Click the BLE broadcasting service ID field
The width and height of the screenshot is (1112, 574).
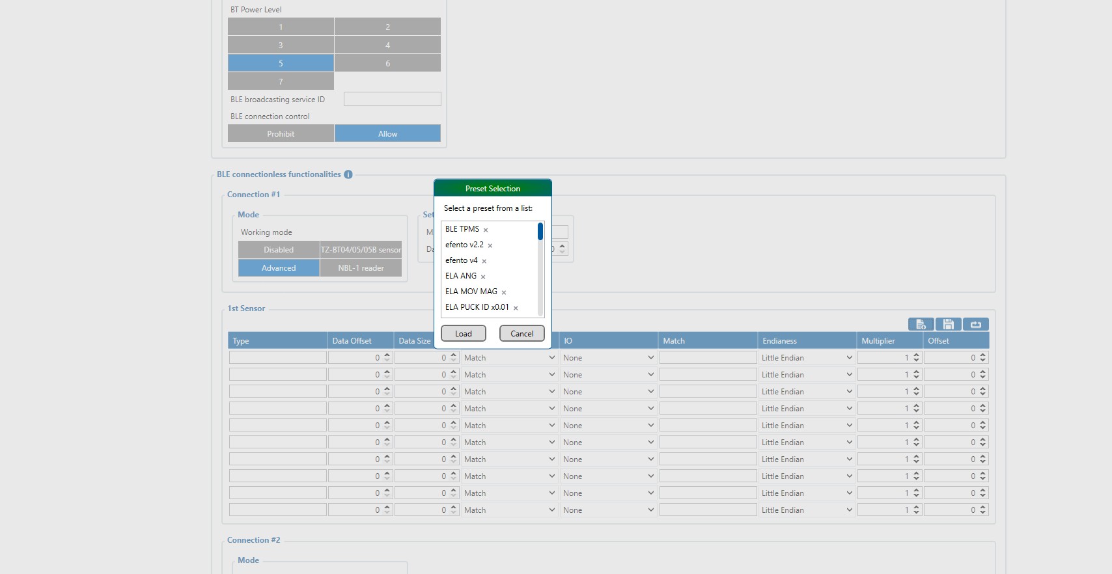coord(392,99)
